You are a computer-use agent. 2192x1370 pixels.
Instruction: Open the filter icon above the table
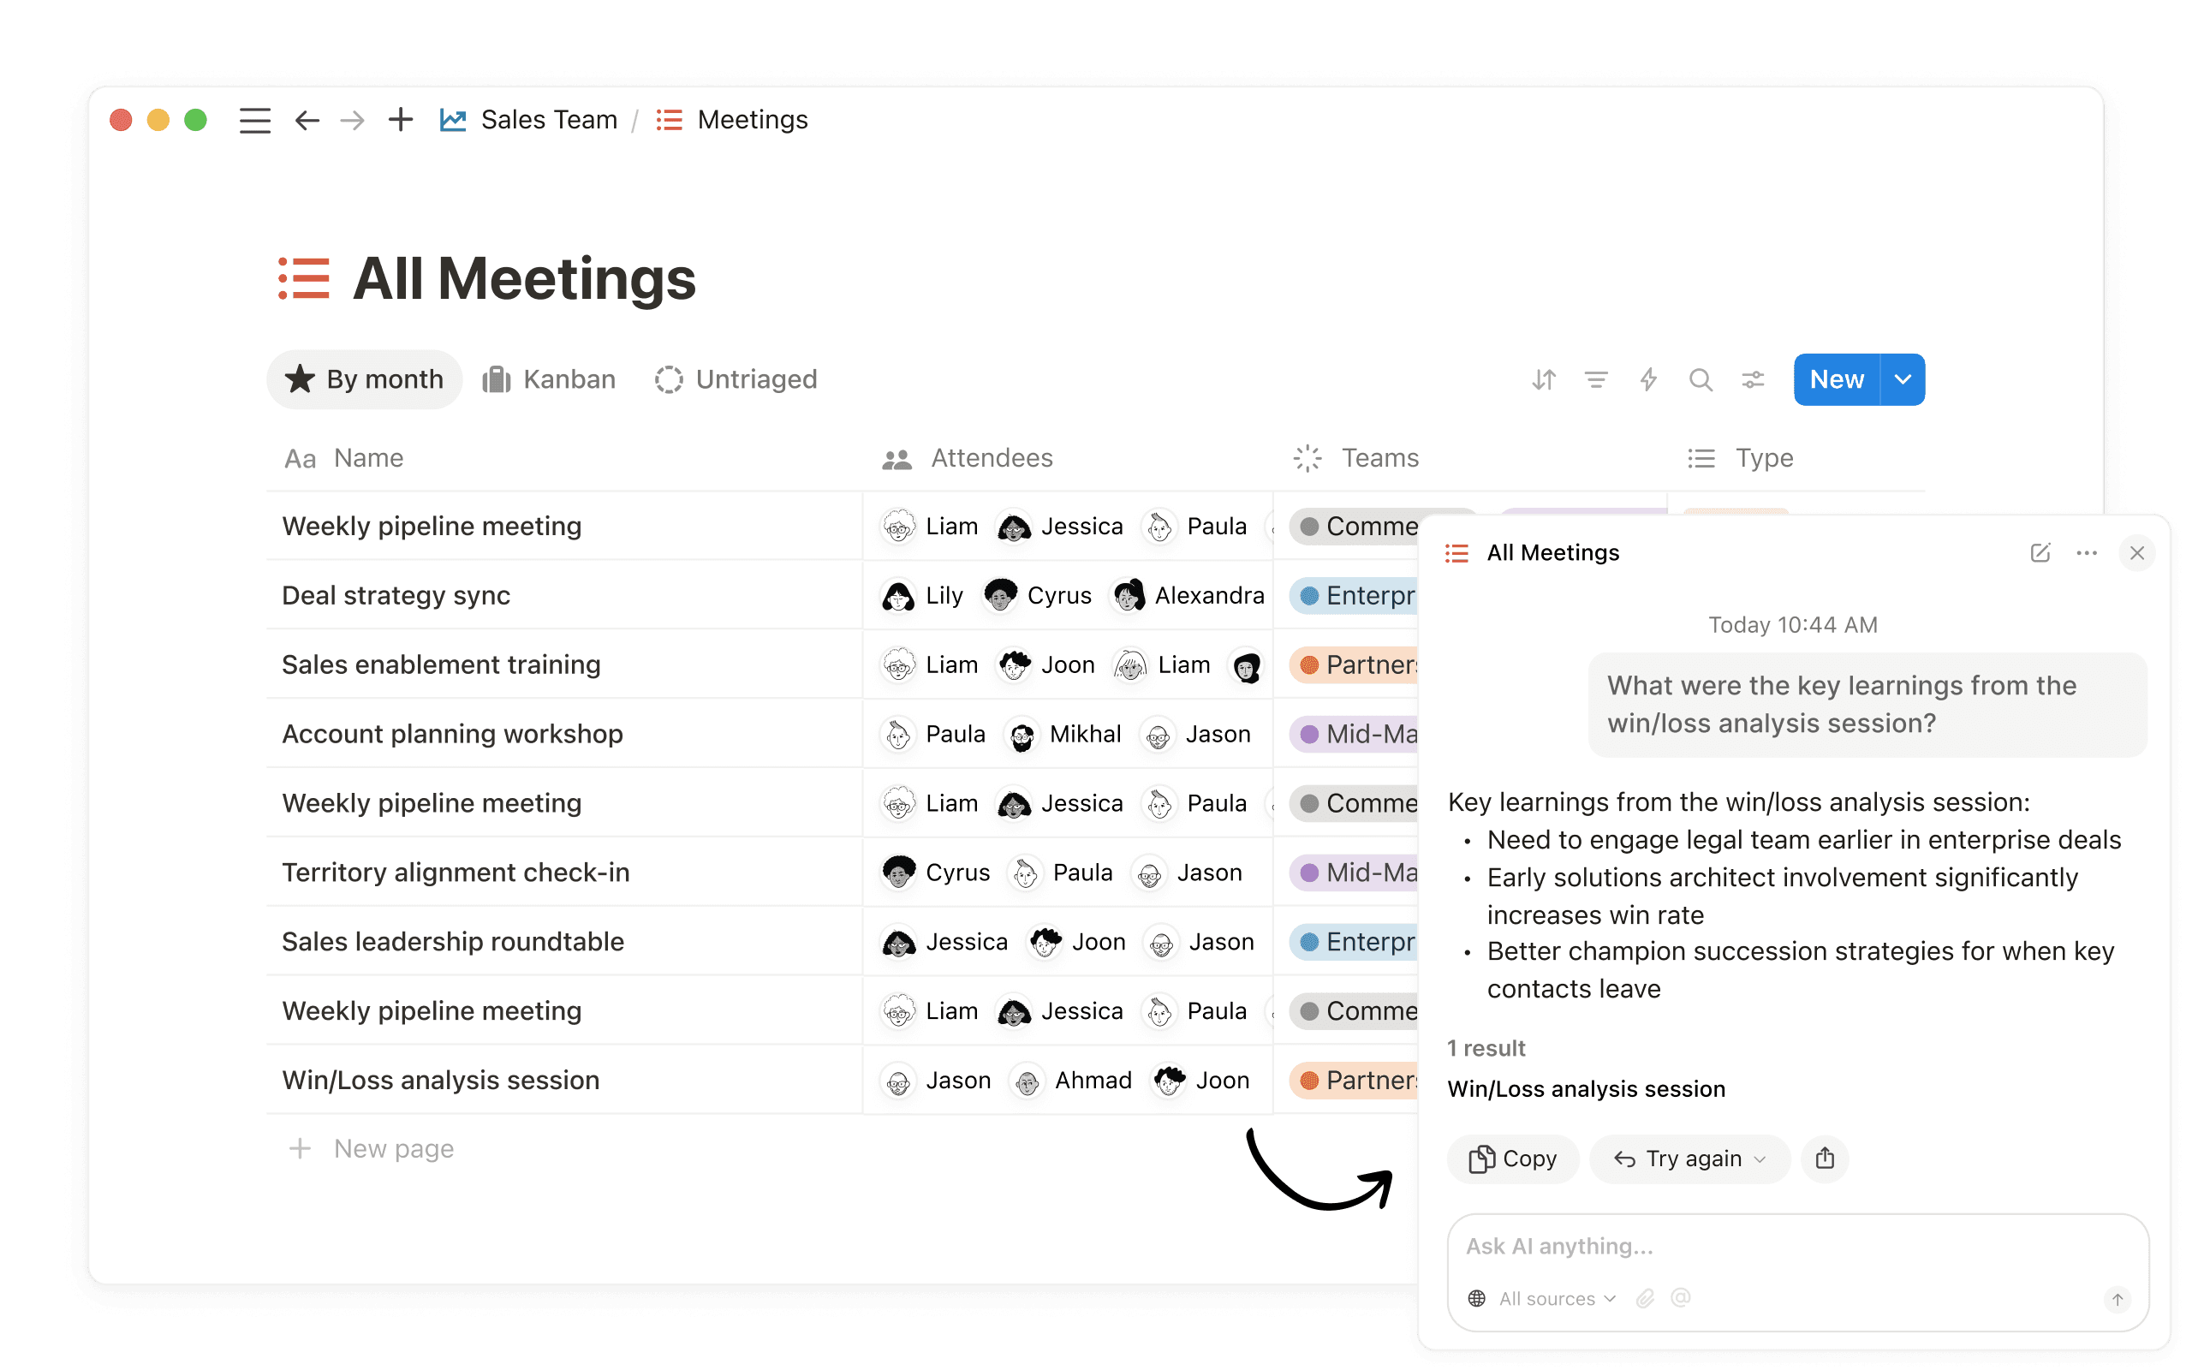1596,379
